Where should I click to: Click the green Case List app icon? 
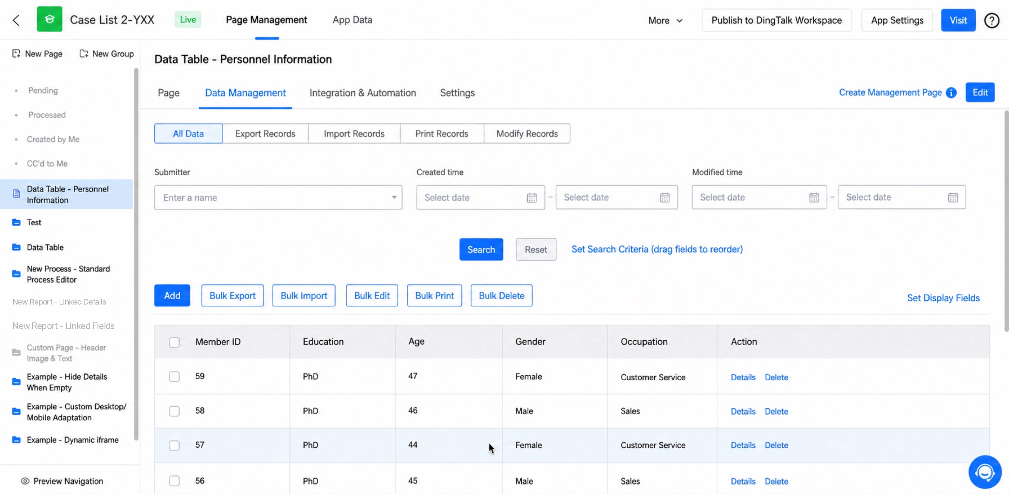point(49,19)
